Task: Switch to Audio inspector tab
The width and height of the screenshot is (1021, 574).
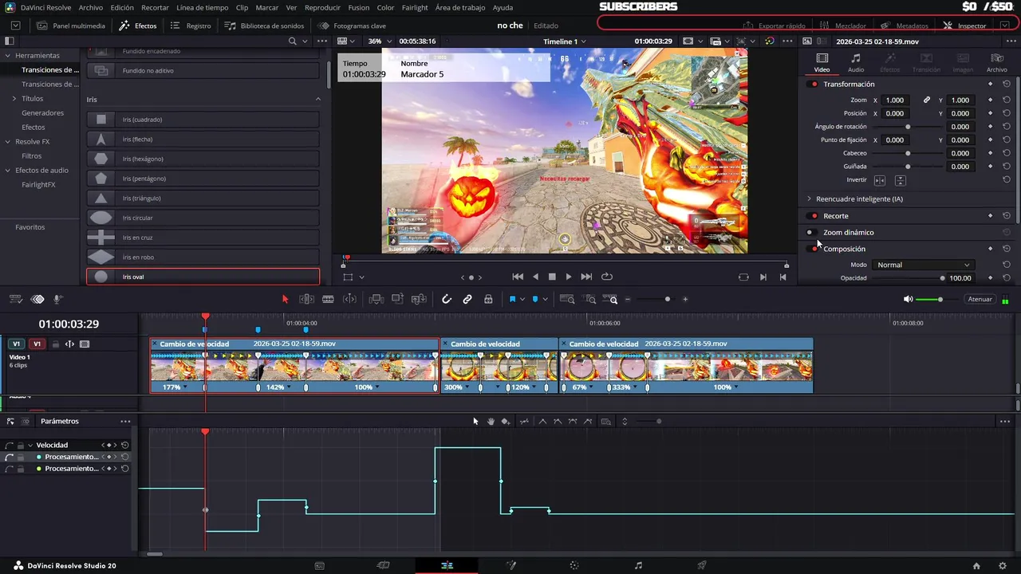Action: click(x=855, y=63)
